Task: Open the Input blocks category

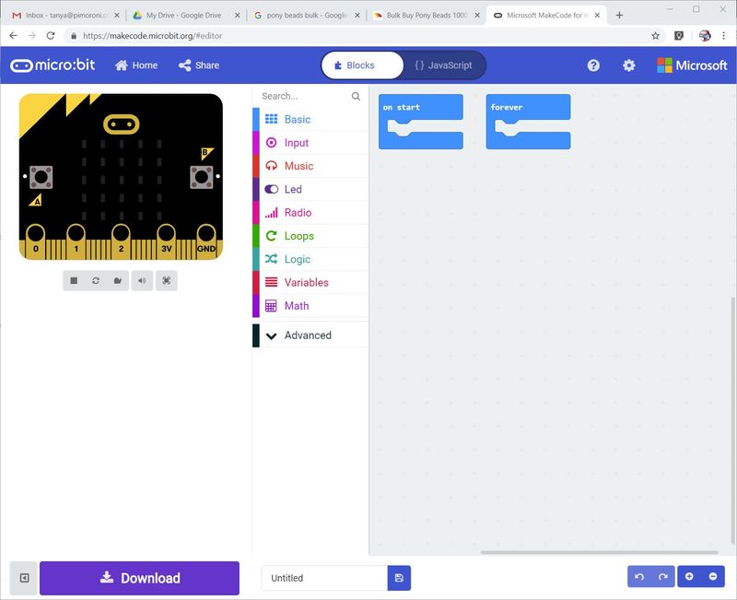Action: click(310, 143)
